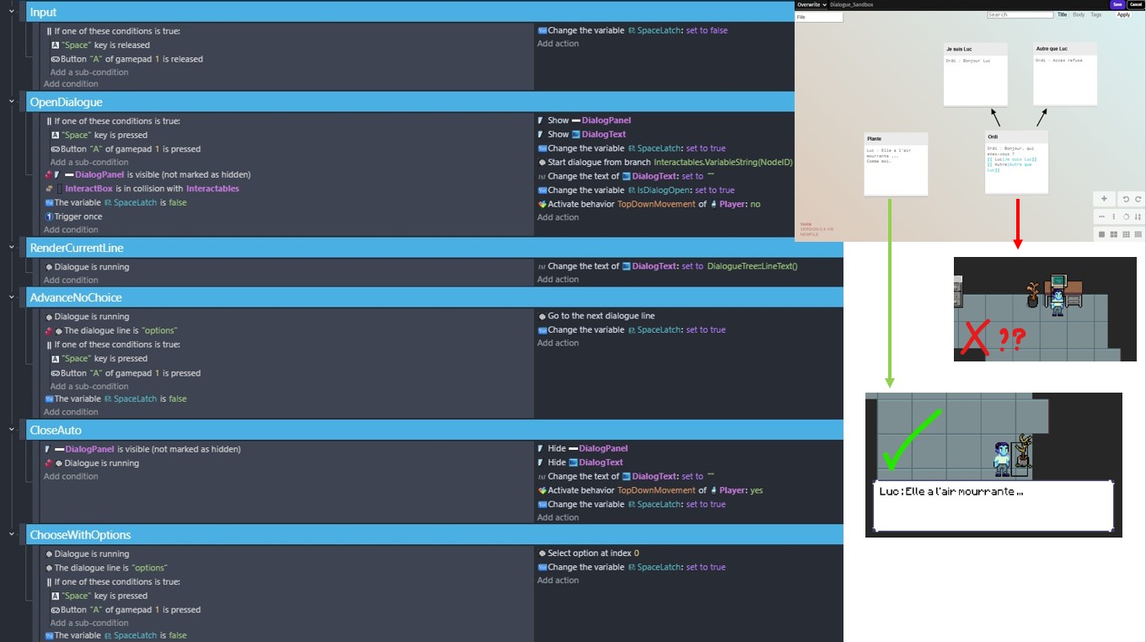The width and height of the screenshot is (1146, 642).
Task: Collapse the OpenDialogue event group
Action: pyautogui.click(x=12, y=102)
